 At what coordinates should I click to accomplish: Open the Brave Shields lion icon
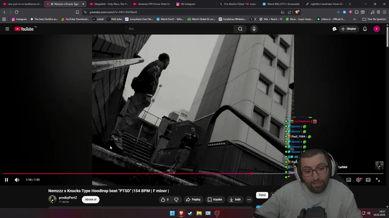[297, 12]
